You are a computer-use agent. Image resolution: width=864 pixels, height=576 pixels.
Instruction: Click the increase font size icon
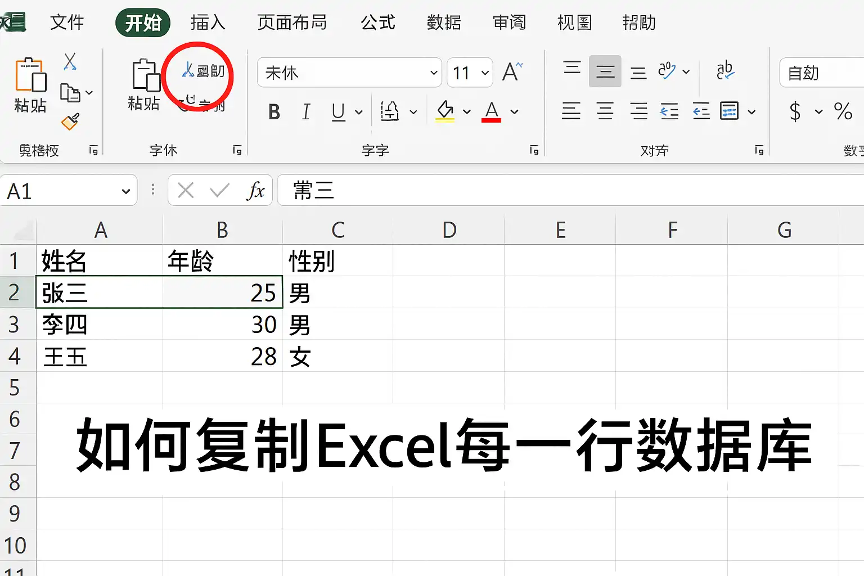[512, 72]
